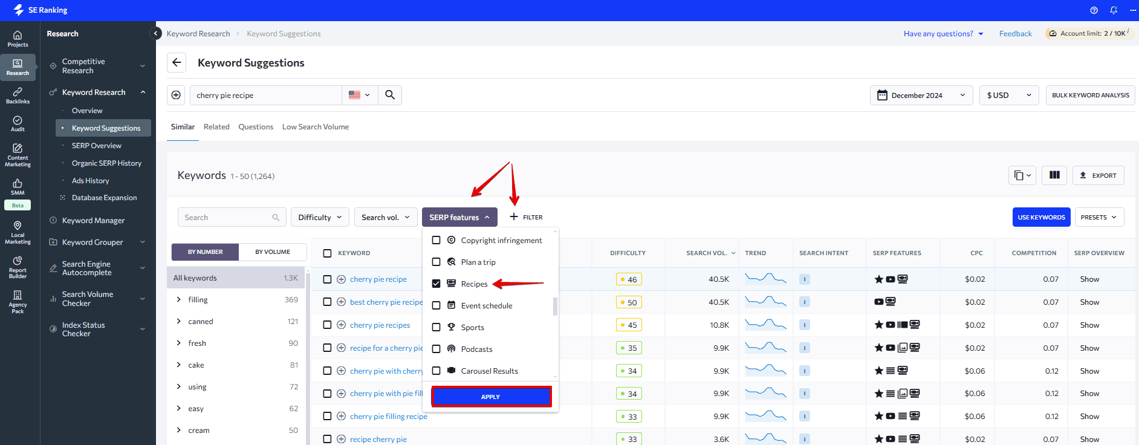This screenshot has width=1139, height=445.
Task: Check the Sports SERP feature
Action: pos(436,327)
